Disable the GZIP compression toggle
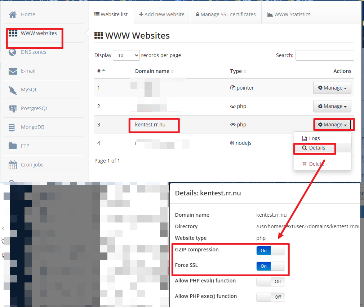 [270, 250]
